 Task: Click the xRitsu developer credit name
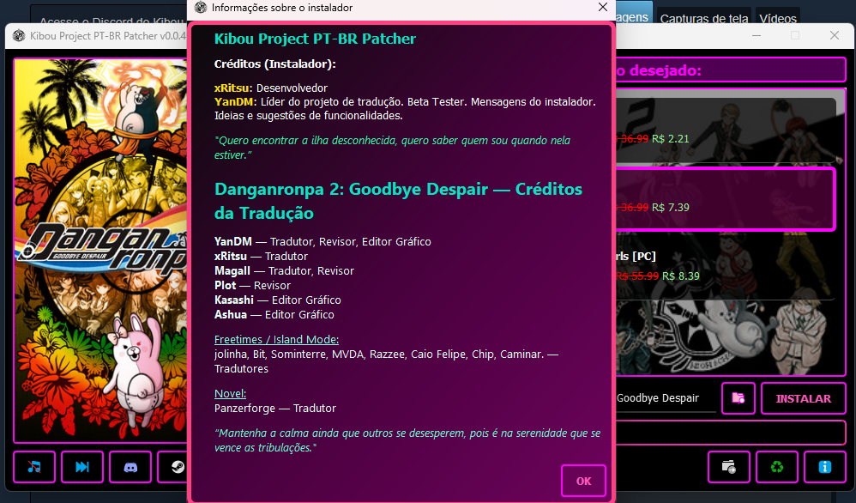click(x=232, y=88)
